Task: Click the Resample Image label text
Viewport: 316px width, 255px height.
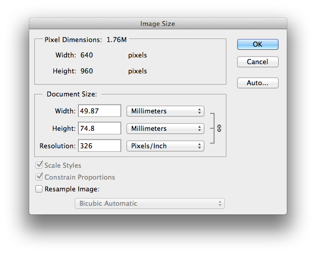Action: [71, 189]
